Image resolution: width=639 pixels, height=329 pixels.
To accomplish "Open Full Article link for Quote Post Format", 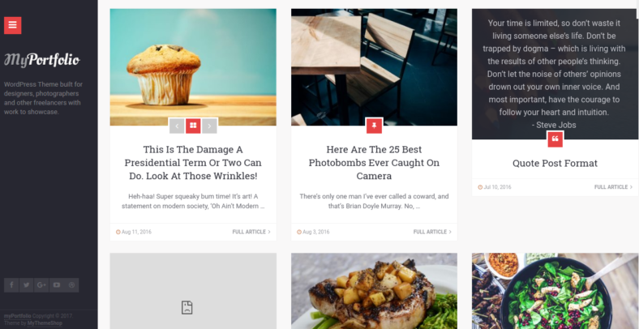I will [x=613, y=187].
